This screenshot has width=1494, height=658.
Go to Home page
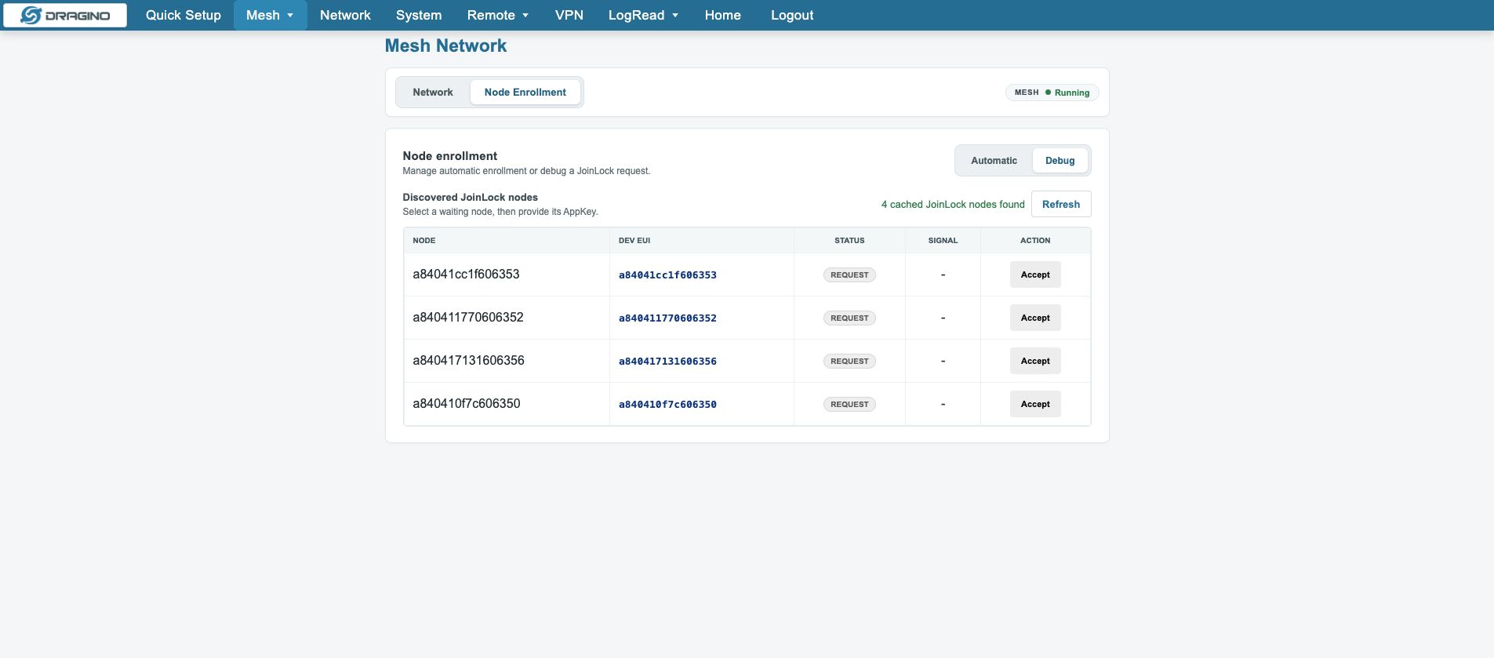click(723, 15)
